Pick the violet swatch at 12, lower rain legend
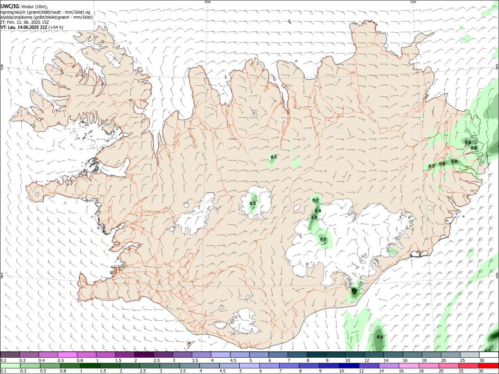Screen dimensions: 499x374 (x=368, y=366)
